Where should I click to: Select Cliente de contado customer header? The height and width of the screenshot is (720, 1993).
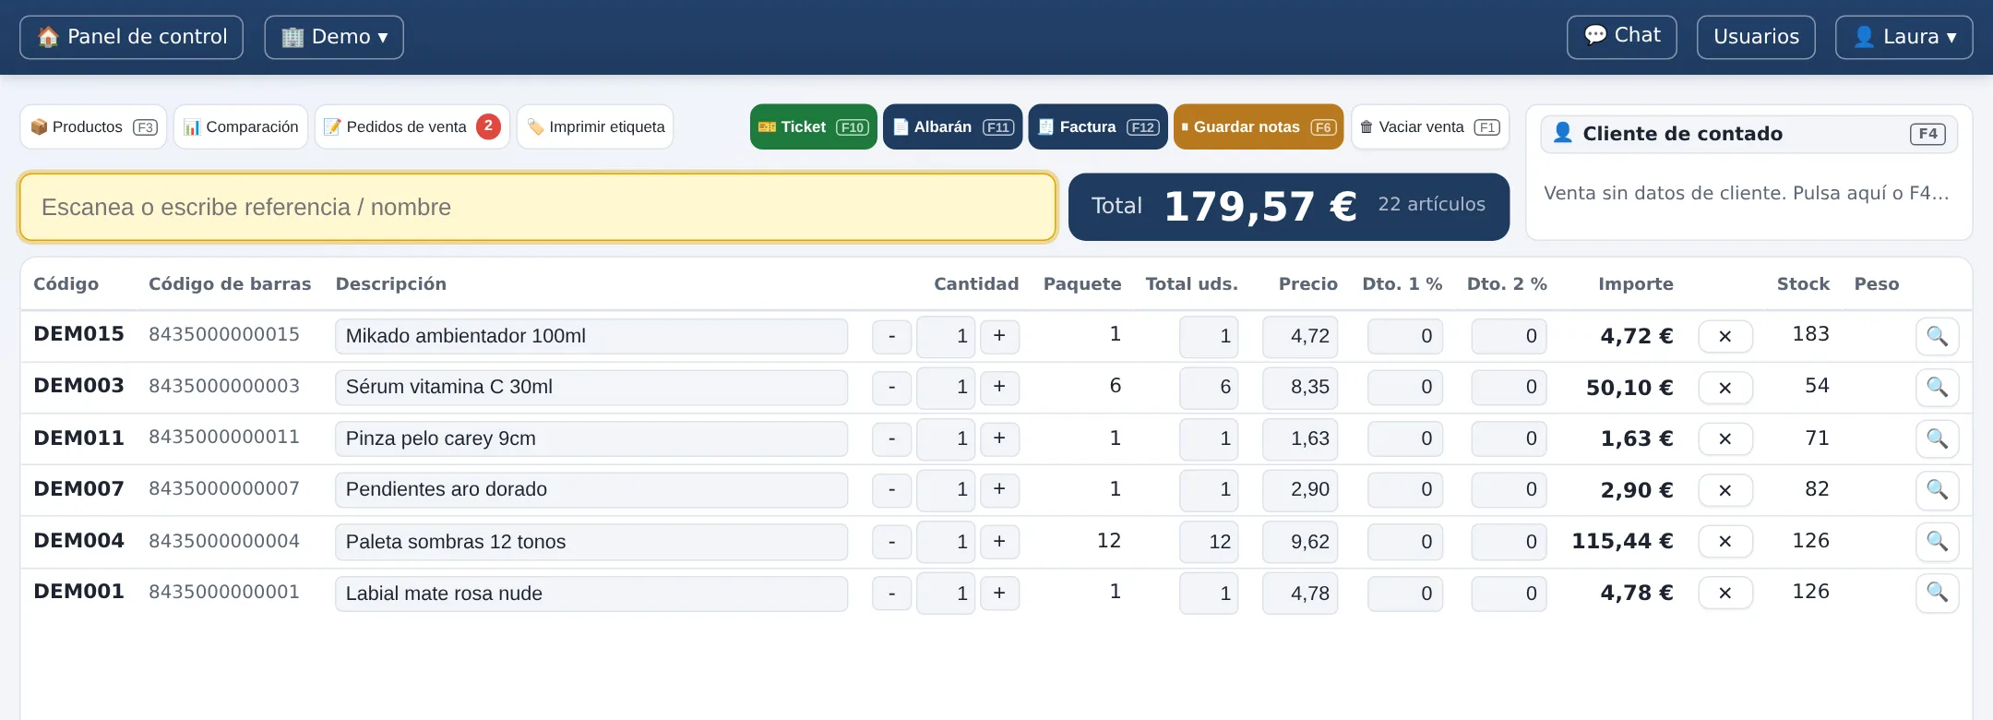tap(1749, 134)
